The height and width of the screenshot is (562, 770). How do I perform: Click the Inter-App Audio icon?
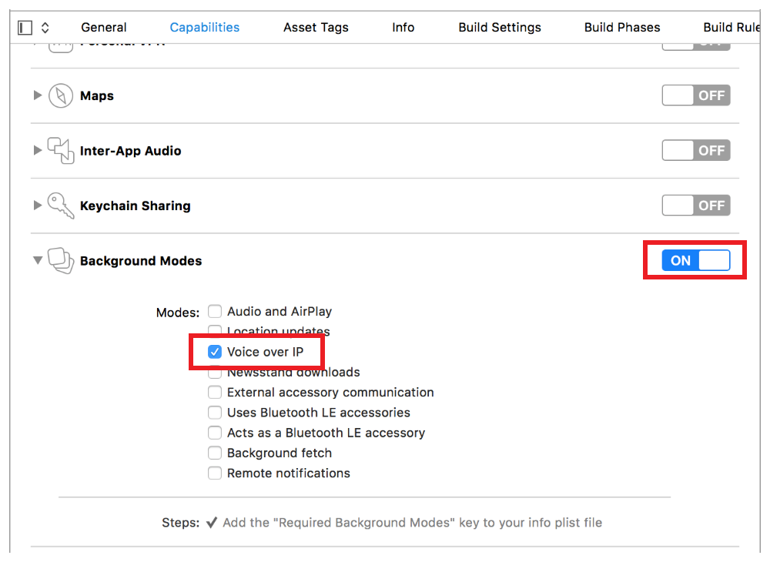click(x=61, y=151)
